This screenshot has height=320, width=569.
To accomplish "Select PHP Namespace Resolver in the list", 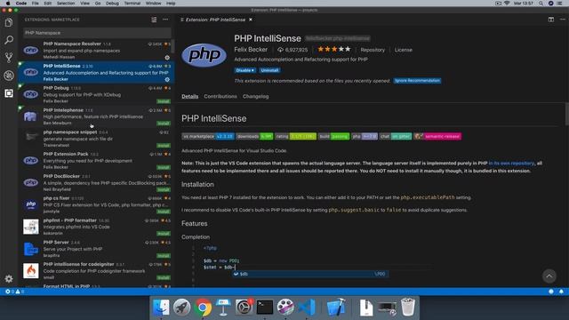I will coord(96,50).
